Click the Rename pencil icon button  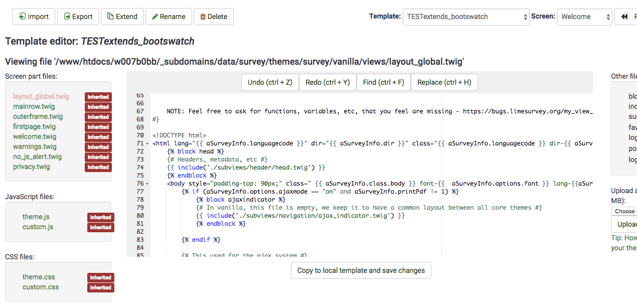coord(155,17)
